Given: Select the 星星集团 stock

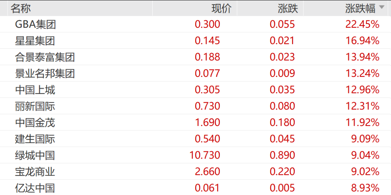Looking at the screenshot, I should click(x=35, y=40).
